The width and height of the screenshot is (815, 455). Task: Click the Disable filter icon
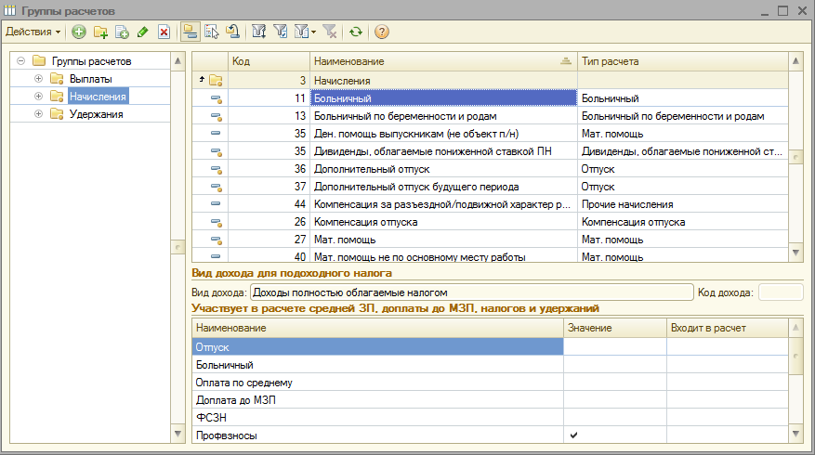tap(331, 32)
